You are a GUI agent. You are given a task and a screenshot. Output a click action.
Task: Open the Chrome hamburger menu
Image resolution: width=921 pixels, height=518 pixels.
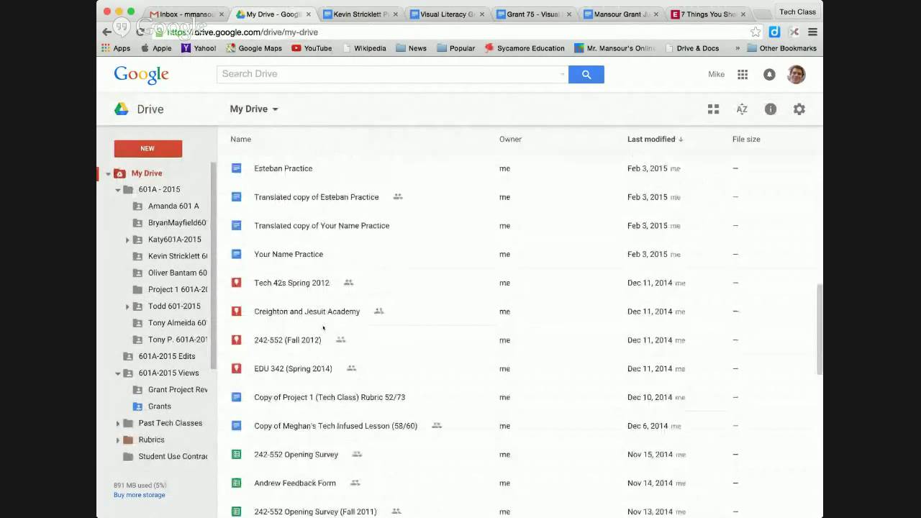pyautogui.click(x=812, y=32)
